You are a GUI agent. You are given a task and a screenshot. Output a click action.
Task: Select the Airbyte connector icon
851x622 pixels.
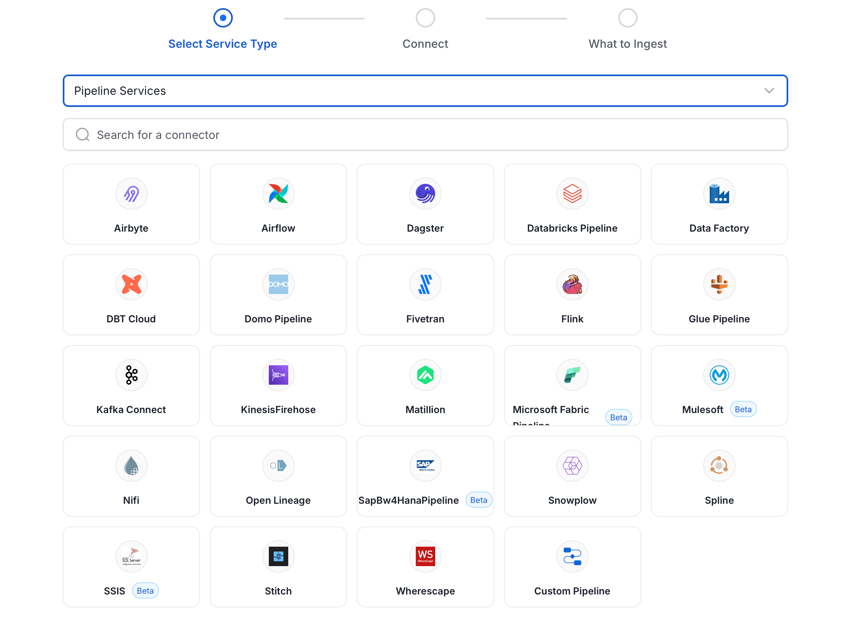(x=131, y=194)
